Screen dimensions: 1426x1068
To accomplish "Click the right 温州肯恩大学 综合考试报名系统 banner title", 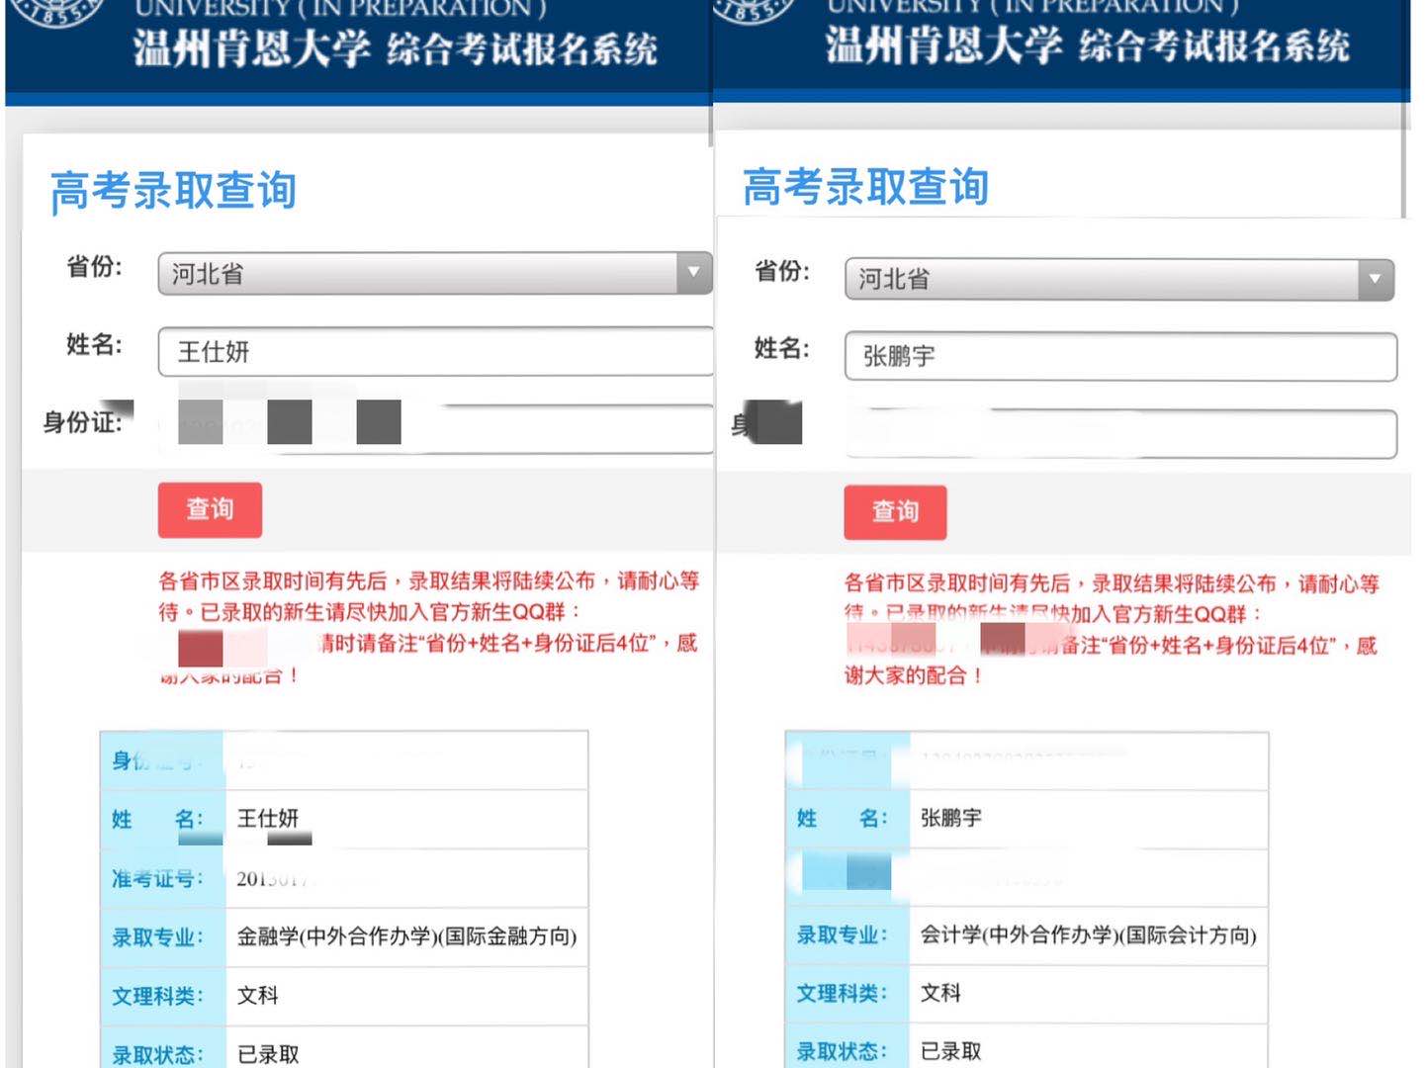I will 1087,45.
